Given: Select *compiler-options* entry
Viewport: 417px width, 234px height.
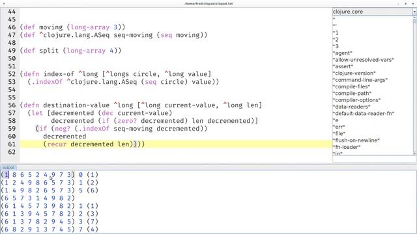Looking at the screenshot, I should (356, 100).
